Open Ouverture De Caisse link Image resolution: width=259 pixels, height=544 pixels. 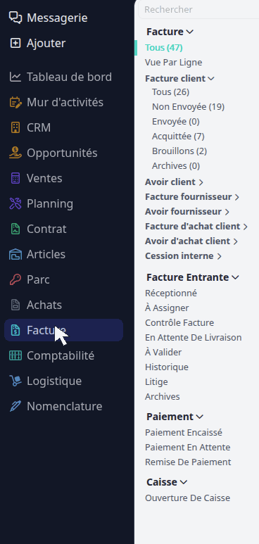(187, 498)
